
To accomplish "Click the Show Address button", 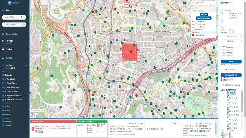I will pos(231,36).
